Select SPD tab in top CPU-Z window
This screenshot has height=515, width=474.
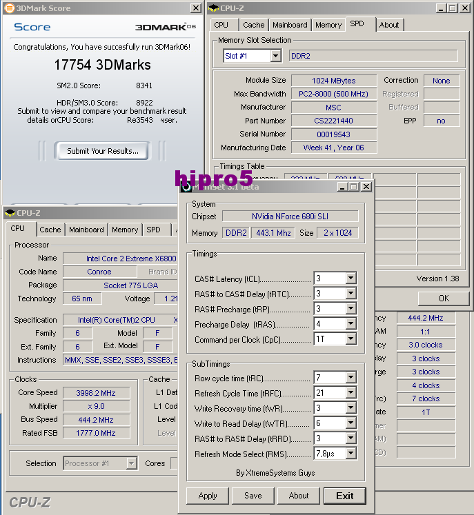coord(360,23)
